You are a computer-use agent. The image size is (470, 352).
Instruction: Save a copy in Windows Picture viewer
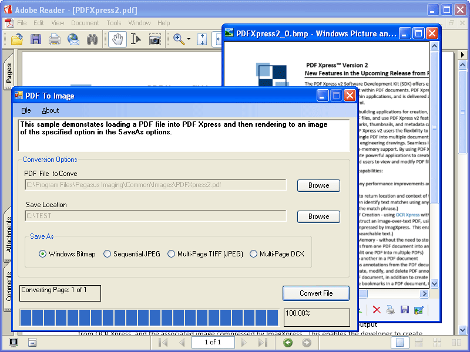point(404,309)
